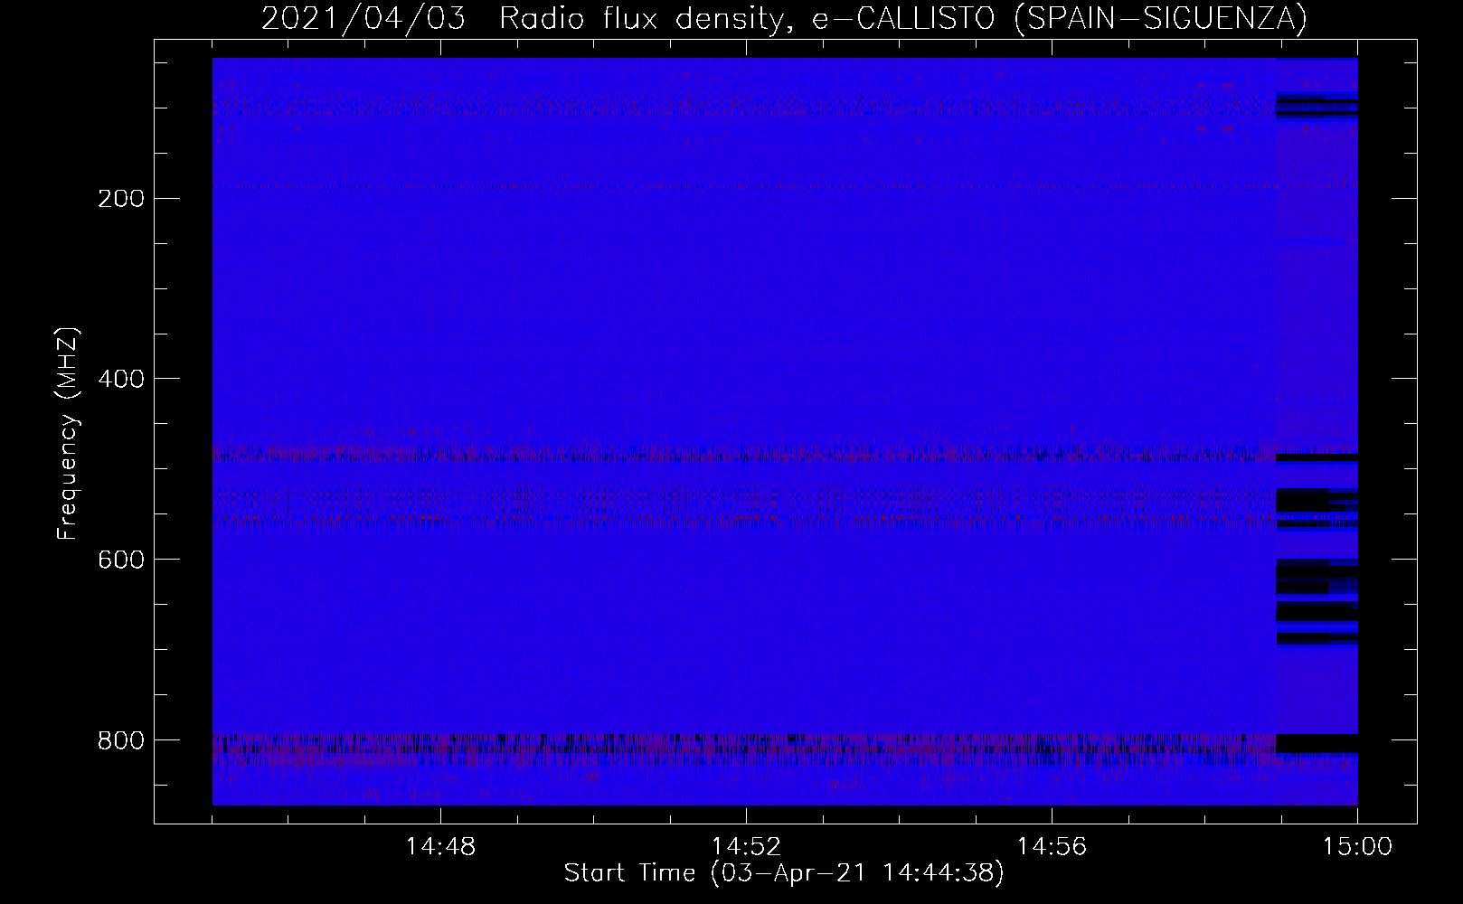
Task: Select the 'Frequency (MHZ)' axis label
Action: coord(68,433)
